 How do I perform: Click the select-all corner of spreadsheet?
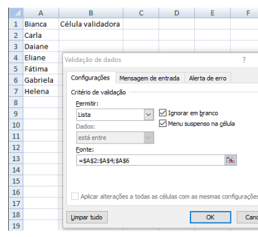[x=16, y=13]
